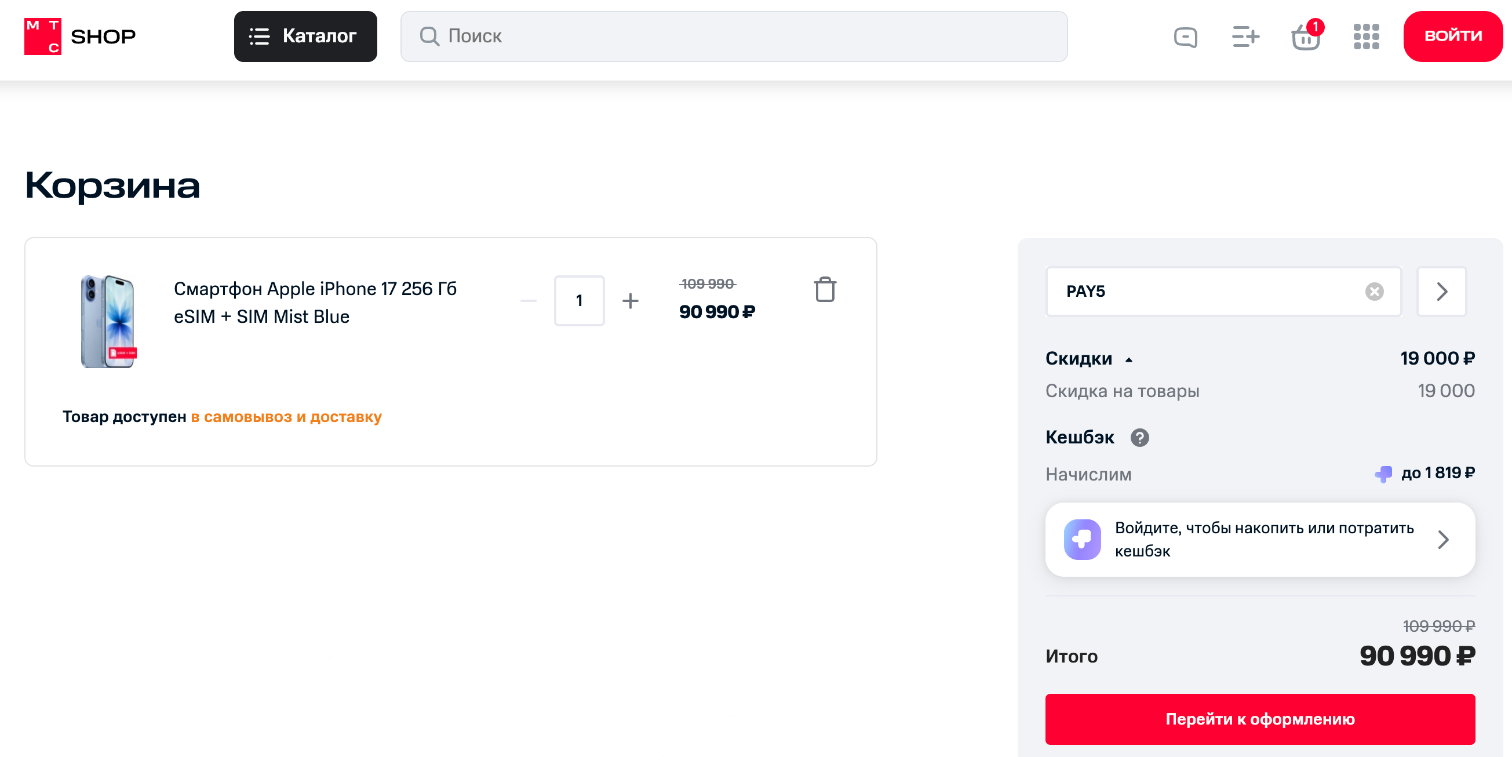Viewport: 1512px width, 757px height.
Task: Apply promo code with arrow button
Action: pyautogui.click(x=1441, y=292)
